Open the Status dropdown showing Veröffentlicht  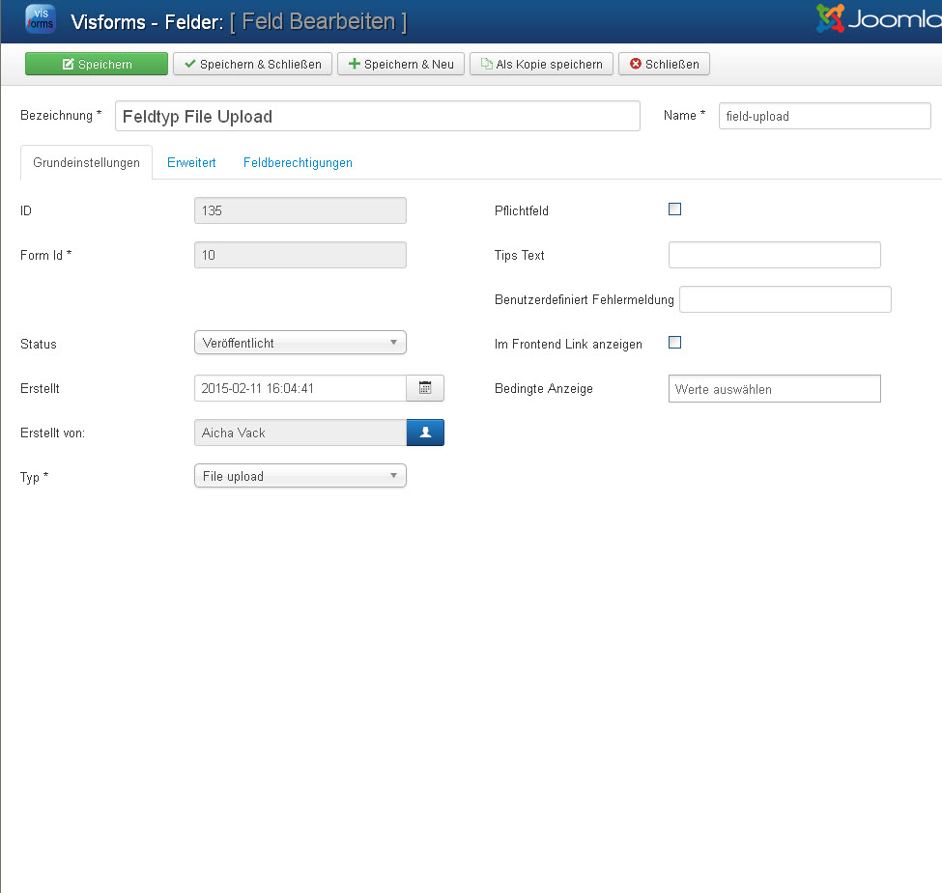click(300, 343)
